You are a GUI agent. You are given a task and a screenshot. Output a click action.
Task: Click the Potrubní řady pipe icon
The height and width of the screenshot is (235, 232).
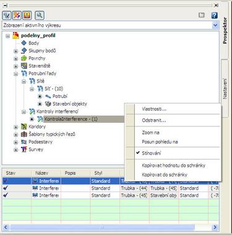(24, 73)
